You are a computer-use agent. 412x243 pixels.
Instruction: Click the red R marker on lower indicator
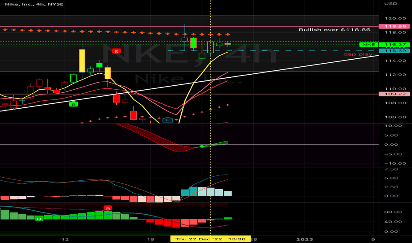[108, 208]
